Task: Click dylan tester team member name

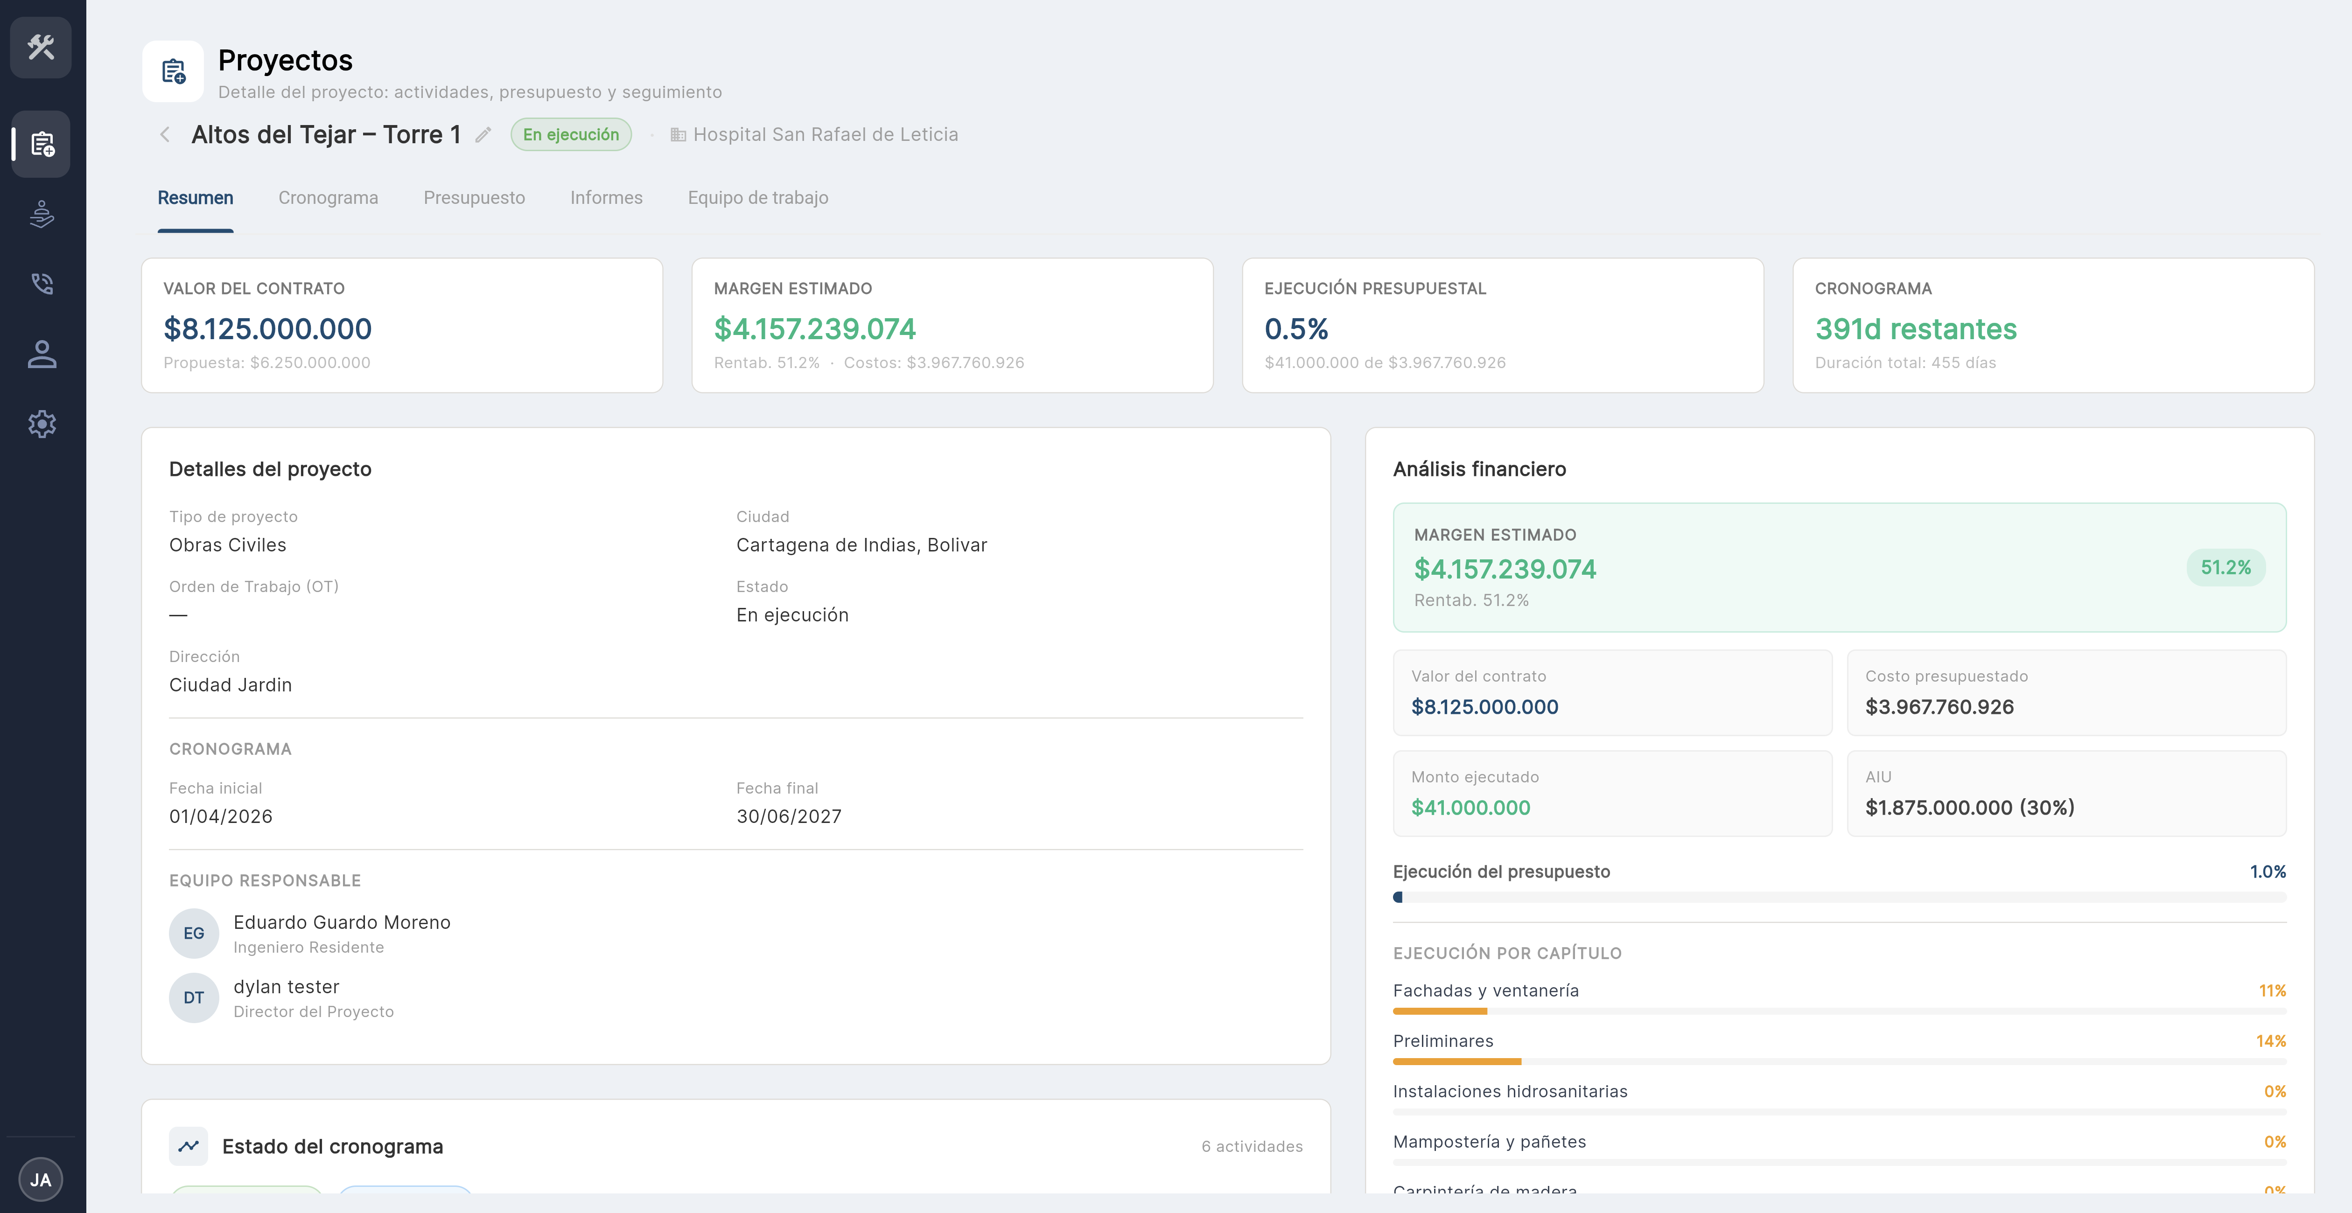Action: click(287, 987)
